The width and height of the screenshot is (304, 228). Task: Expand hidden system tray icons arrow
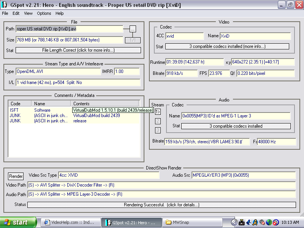pos(234,222)
